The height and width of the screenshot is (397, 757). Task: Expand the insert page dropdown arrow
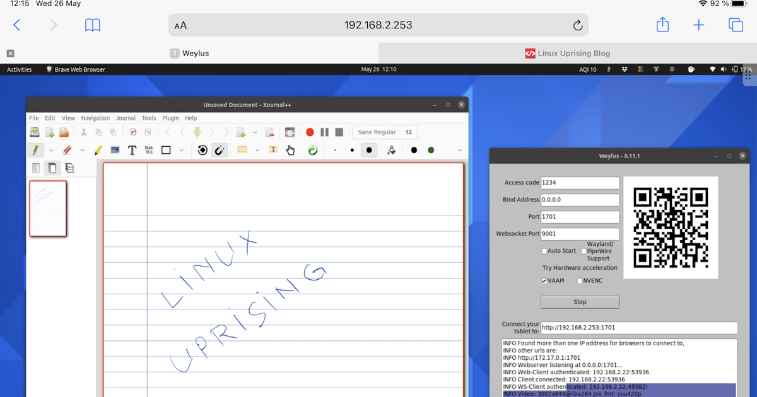255,132
